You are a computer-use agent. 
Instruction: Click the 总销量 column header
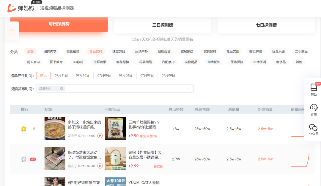click(234, 110)
